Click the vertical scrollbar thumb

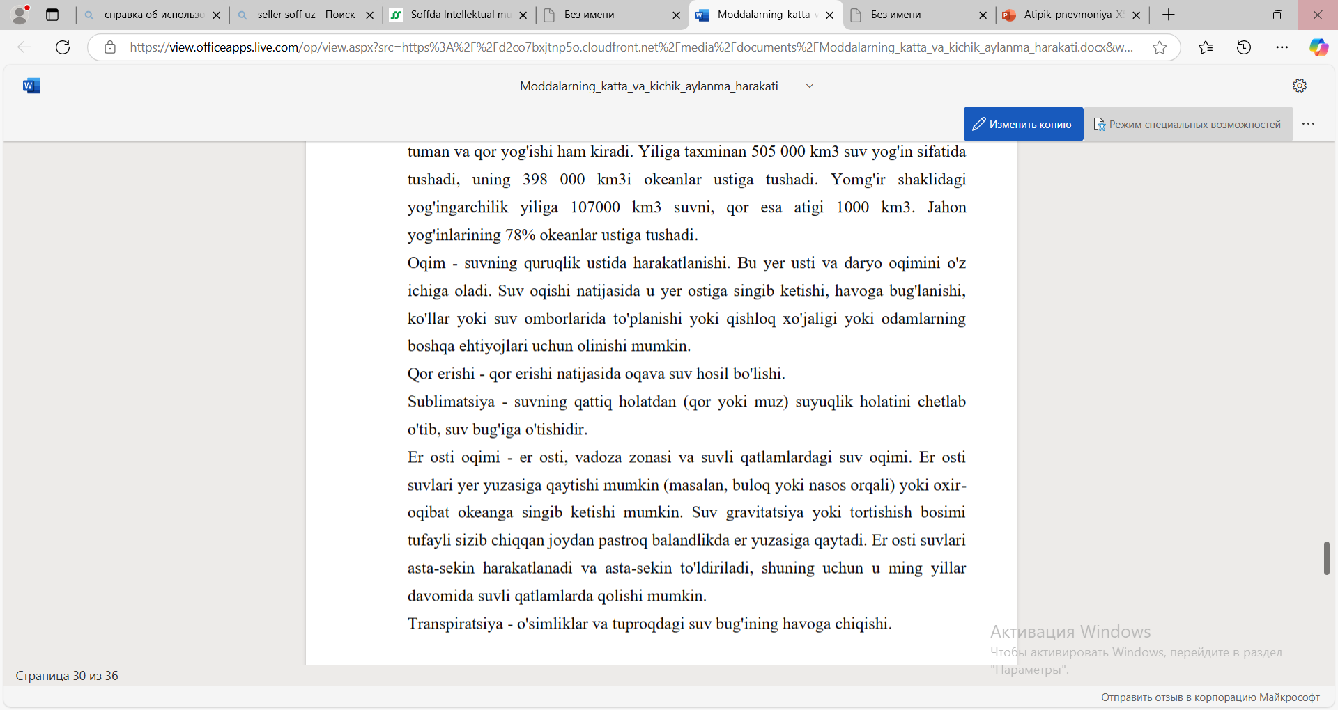pos(1327,558)
